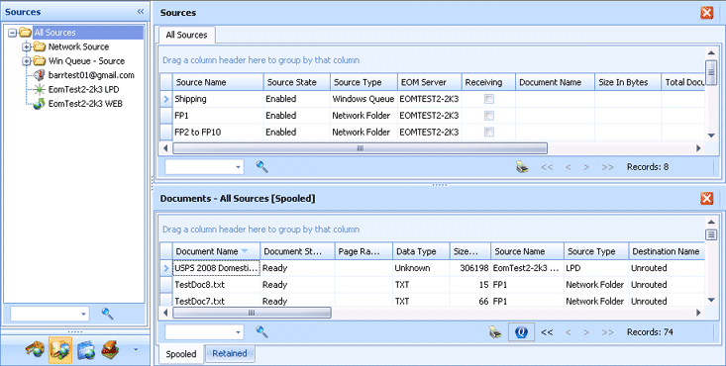Toggle Receiving checkbox for FP2 to FP10
This screenshot has width=726, height=366.
tap(489, 132)
